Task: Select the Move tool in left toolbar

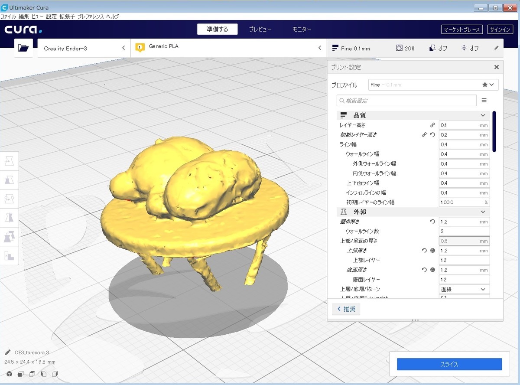Action: coord(9,161)
